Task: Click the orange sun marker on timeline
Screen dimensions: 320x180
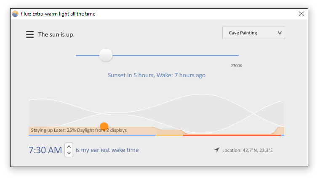Action: (x=104, y=126)
